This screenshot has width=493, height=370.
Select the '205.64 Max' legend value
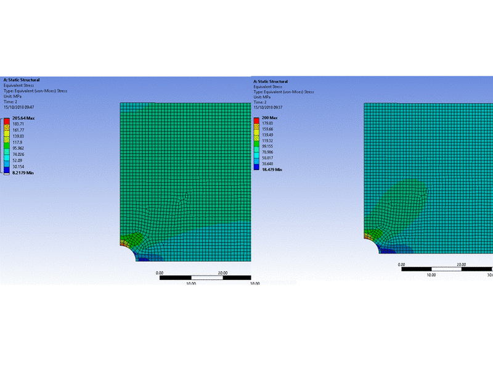[x=23, y=118]
